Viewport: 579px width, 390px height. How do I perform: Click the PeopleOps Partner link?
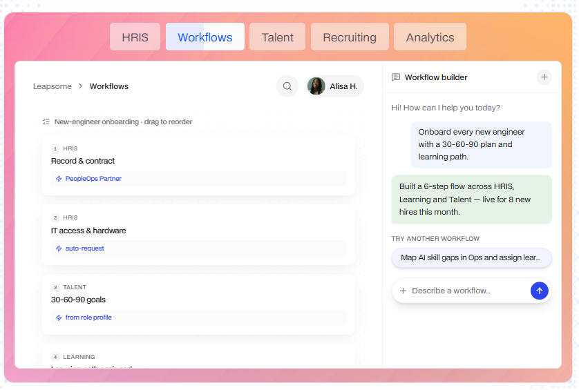[x=93, y=179]
